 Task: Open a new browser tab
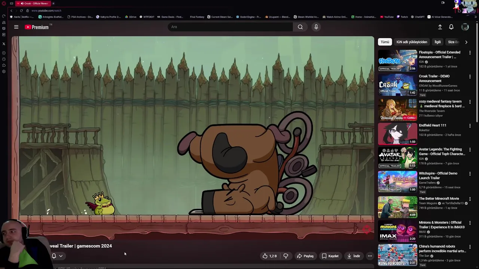coord(53,3)
